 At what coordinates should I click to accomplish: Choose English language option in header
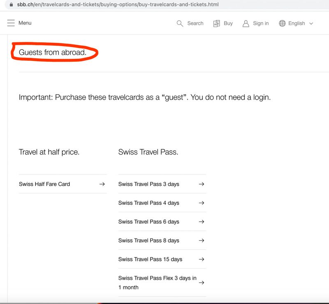pyautogui.click(x=297, y=23)
